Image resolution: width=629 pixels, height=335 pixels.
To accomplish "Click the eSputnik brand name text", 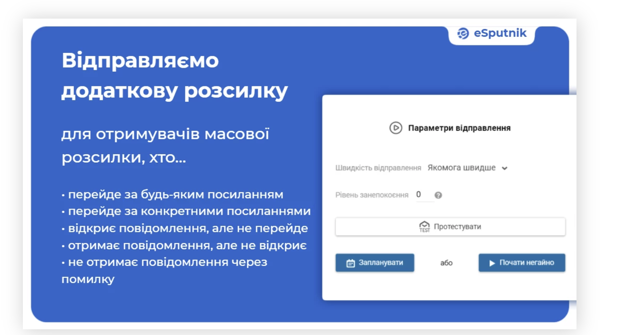I will click(x=500, y=33).
